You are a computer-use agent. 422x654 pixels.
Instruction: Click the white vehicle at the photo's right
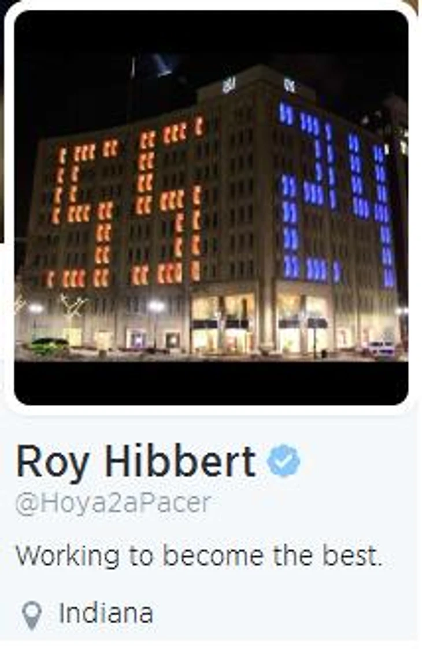coord(380,348)
